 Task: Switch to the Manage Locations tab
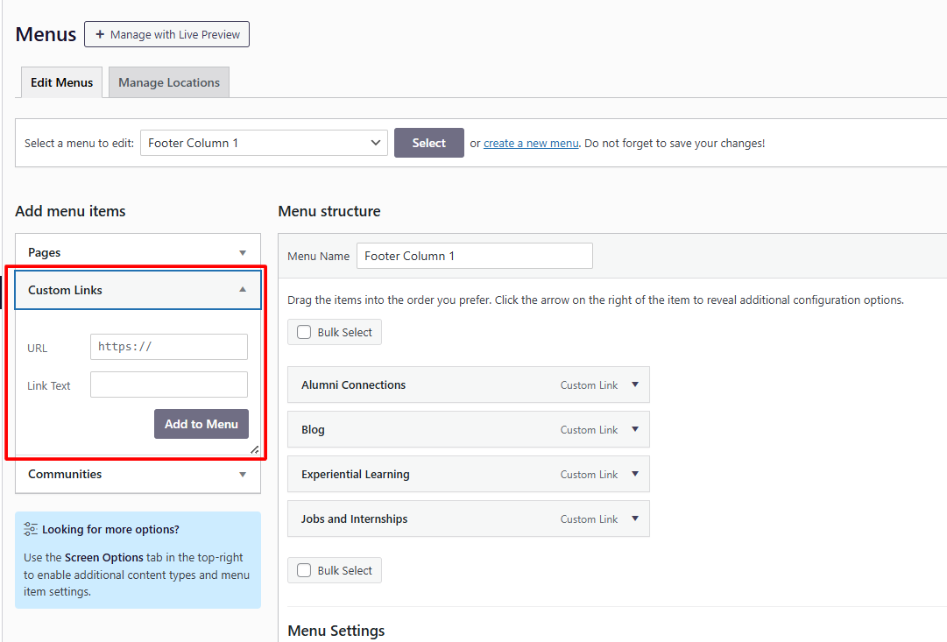click(169, 82)
